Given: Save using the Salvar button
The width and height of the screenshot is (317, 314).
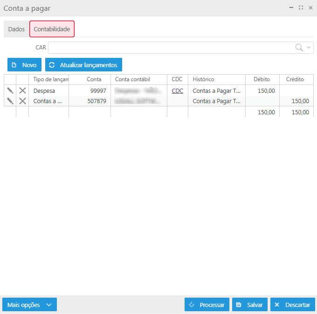Looking at the screenshot, I should (x=249, y=305).
